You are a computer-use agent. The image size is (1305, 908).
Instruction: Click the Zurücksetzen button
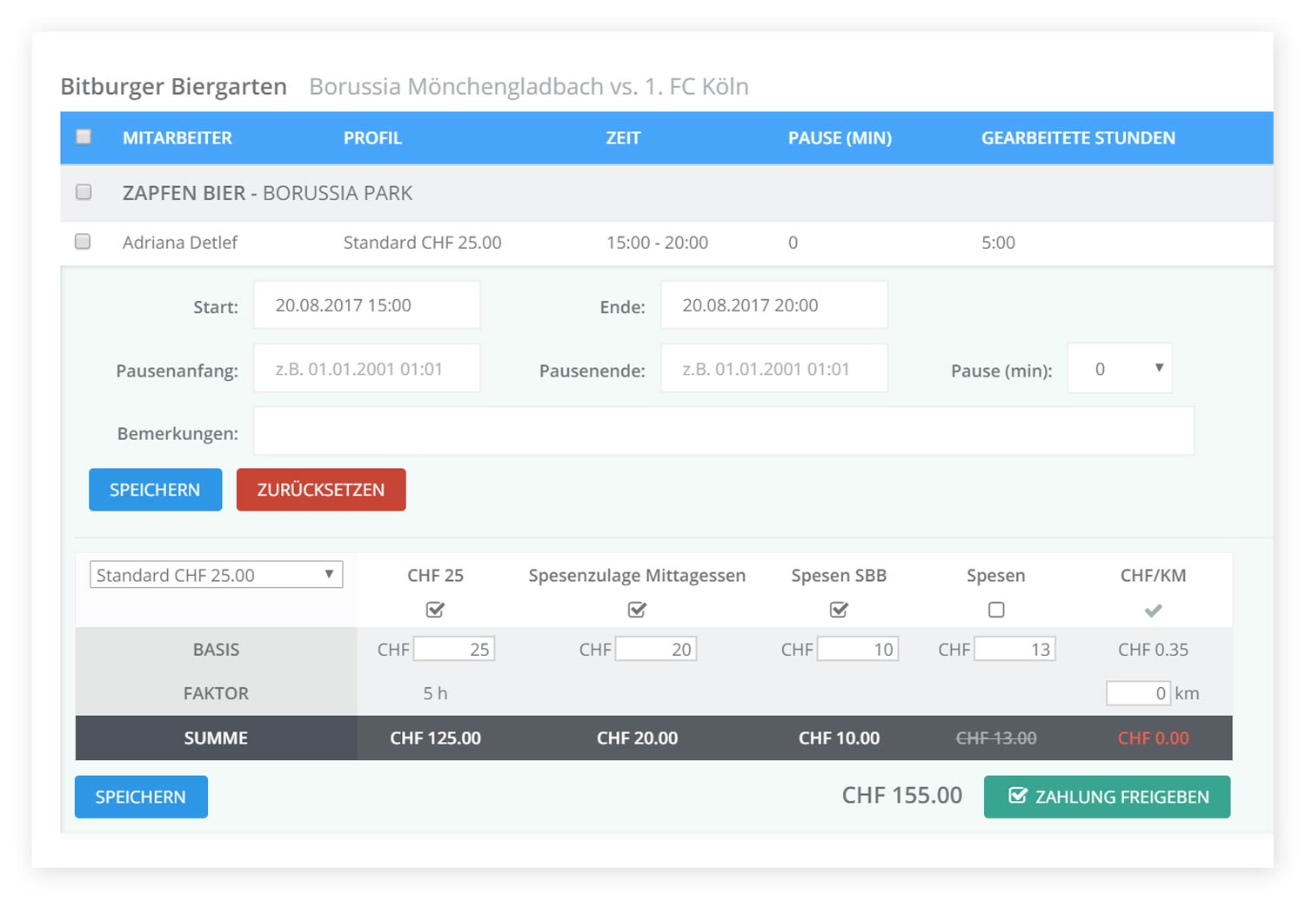pyautogui.click(x=321, y=490)
